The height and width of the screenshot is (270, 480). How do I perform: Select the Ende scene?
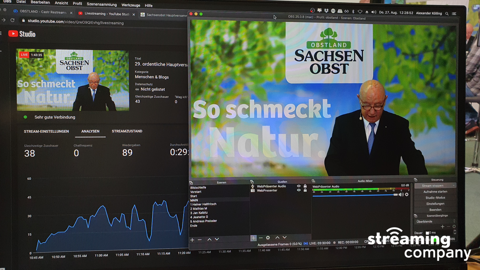tap(194, 226)
